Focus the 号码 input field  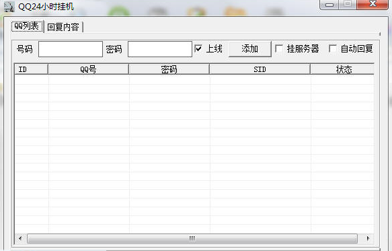pyautogui.click(x=71, y=49)
